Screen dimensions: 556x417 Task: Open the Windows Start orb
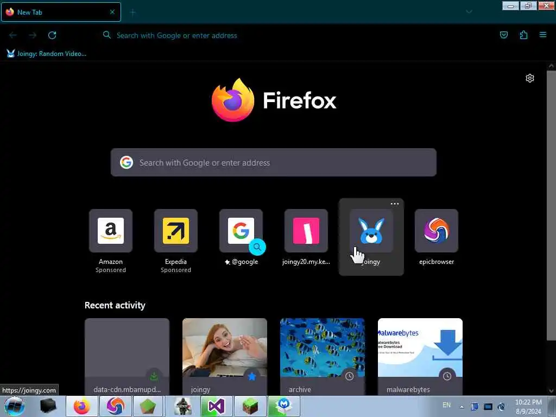[x=14, y=406]
